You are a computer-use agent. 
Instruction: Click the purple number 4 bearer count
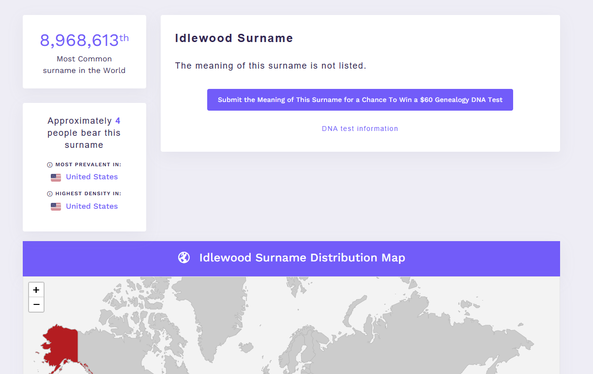click(x=118, y=121)
